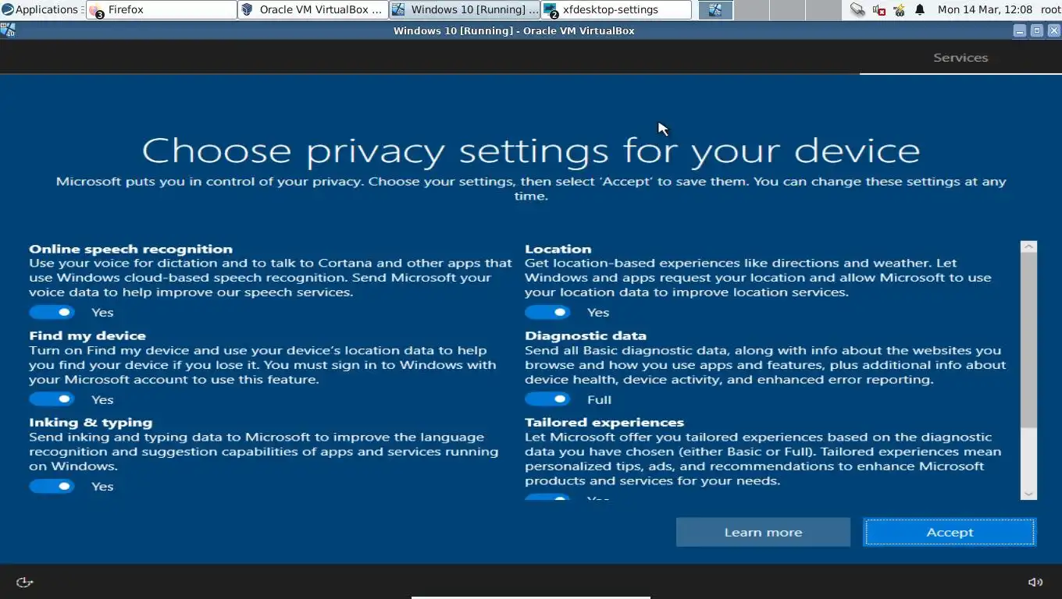Click the date and time clock

985,9
